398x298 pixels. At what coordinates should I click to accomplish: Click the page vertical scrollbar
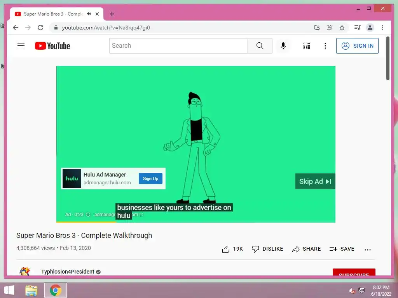click(x=388, y=58)
